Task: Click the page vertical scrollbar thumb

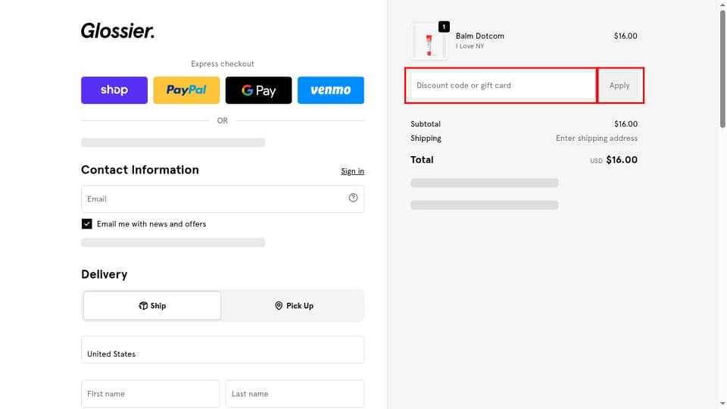Action: point(722,69)
